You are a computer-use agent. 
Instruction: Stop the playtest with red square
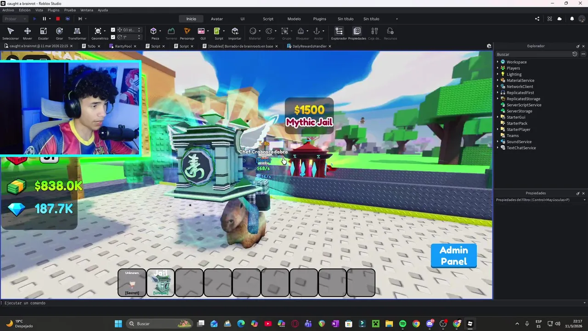pos(58,19)
